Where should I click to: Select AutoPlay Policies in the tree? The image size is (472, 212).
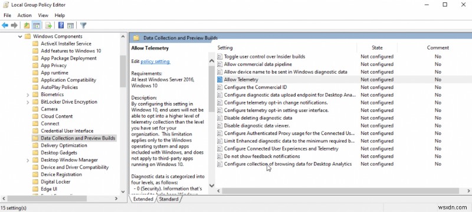[x=60, y=87]
